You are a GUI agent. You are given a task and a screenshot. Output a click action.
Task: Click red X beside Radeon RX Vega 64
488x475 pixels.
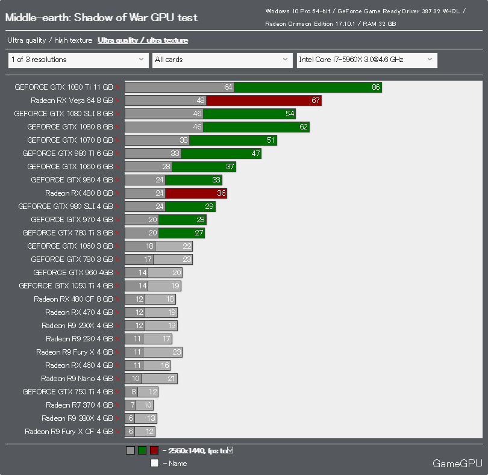click(117, 101)
